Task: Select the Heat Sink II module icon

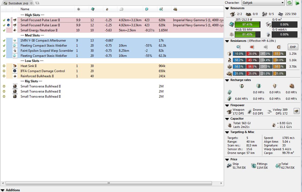Action: [x=15, y=66]
